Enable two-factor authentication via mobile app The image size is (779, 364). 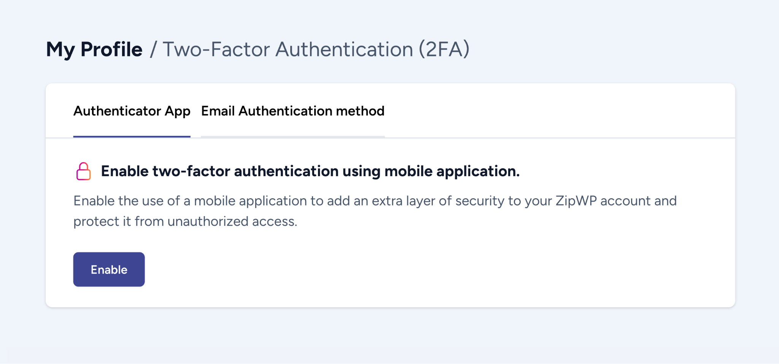tap(108, 269)
